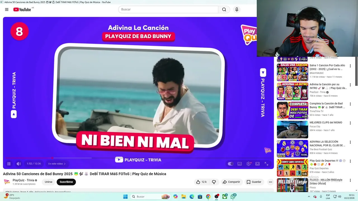Viewport: 358px width, 201px height.
Task: Click the taskbar Buscar search box
Action: pyautogui.click(x=151, y=197)
